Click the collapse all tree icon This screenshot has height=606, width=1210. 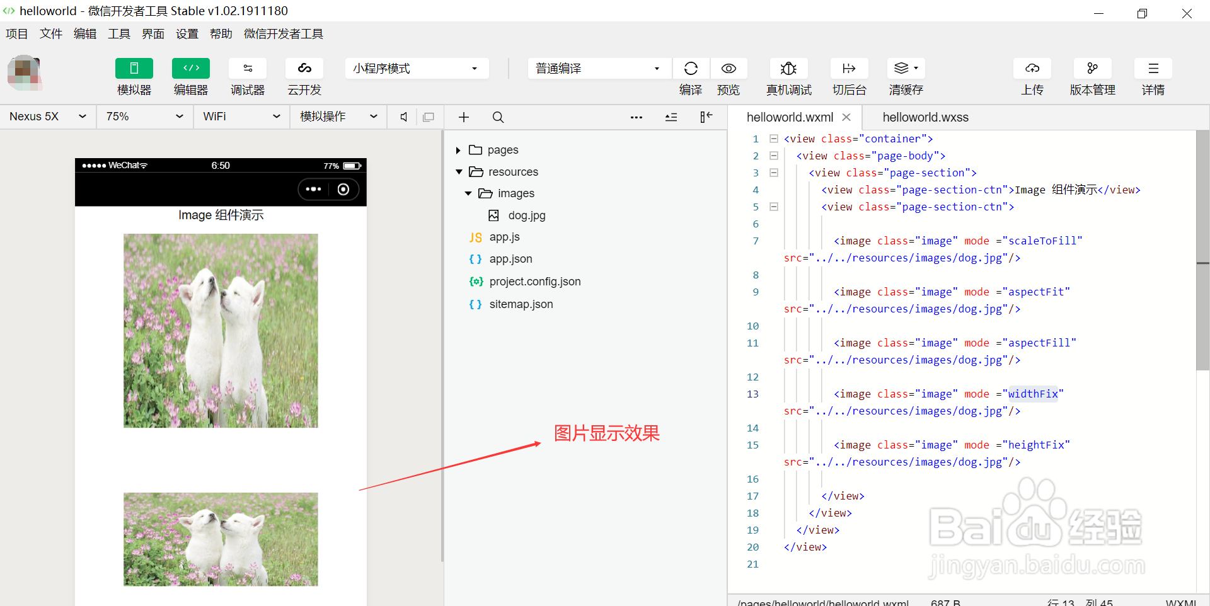tap(671, 117)
